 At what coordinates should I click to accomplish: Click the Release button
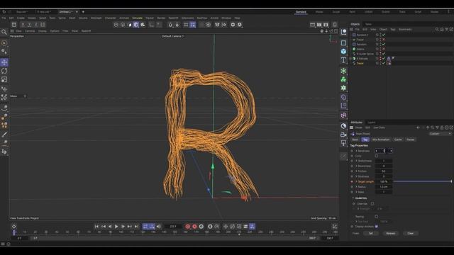[391, 233]
